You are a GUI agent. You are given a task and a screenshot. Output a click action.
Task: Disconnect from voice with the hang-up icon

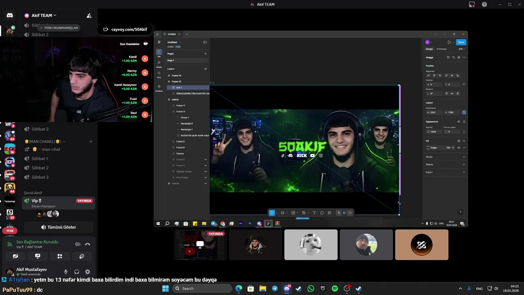(x=88, y=244)
